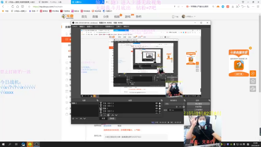Screen dimensions: 261x147
Task: Open the game controller toolbar icon
Action: click(x=218, y=7)
